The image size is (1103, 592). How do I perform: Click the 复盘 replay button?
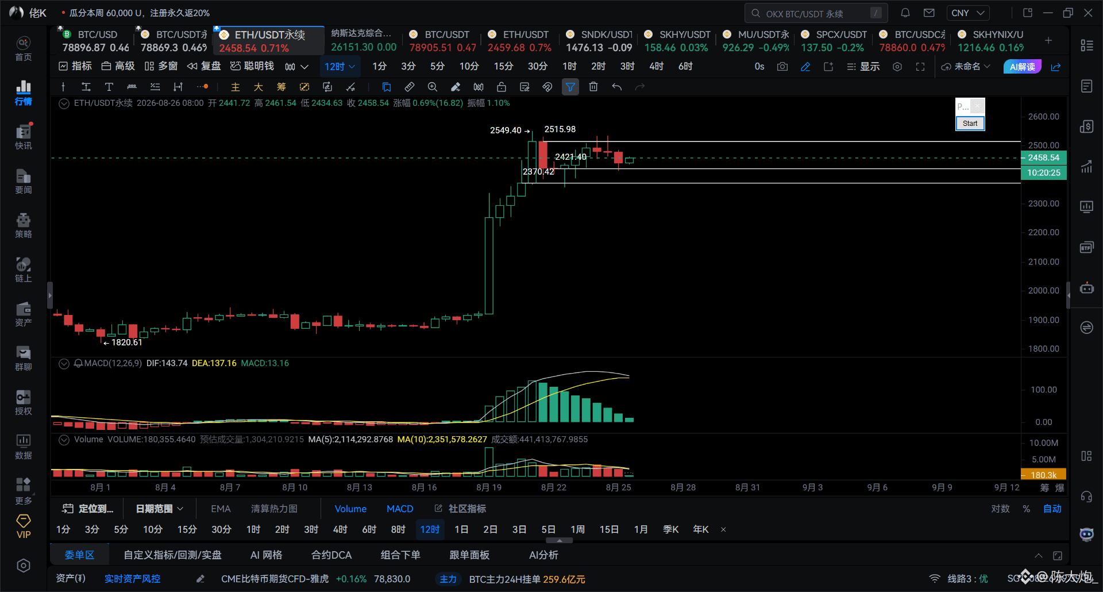[204, 67]
